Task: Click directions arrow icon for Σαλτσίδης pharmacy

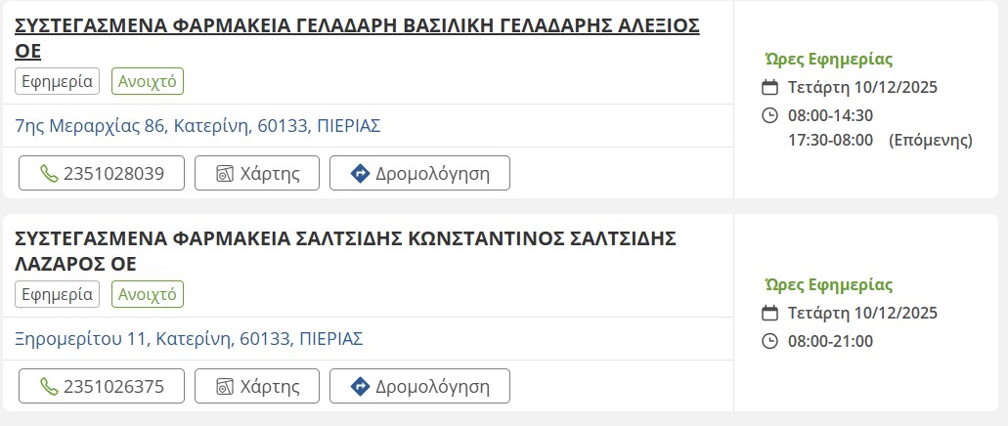Action: [359, 386]
